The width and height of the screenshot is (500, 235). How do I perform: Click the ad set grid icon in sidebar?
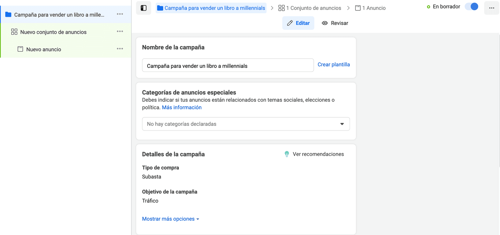coord(14,32)
